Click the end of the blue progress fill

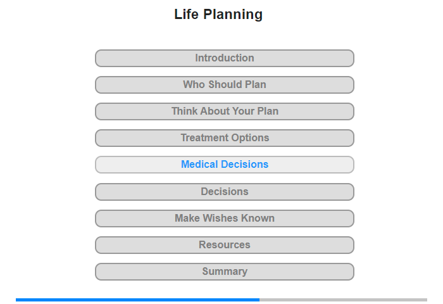pyautogui.click(x=258, y=300)
